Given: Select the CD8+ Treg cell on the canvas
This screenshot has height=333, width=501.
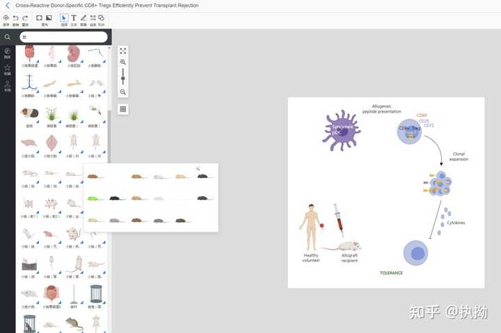Looking at the screenshot, I should [x=409, y=131].
